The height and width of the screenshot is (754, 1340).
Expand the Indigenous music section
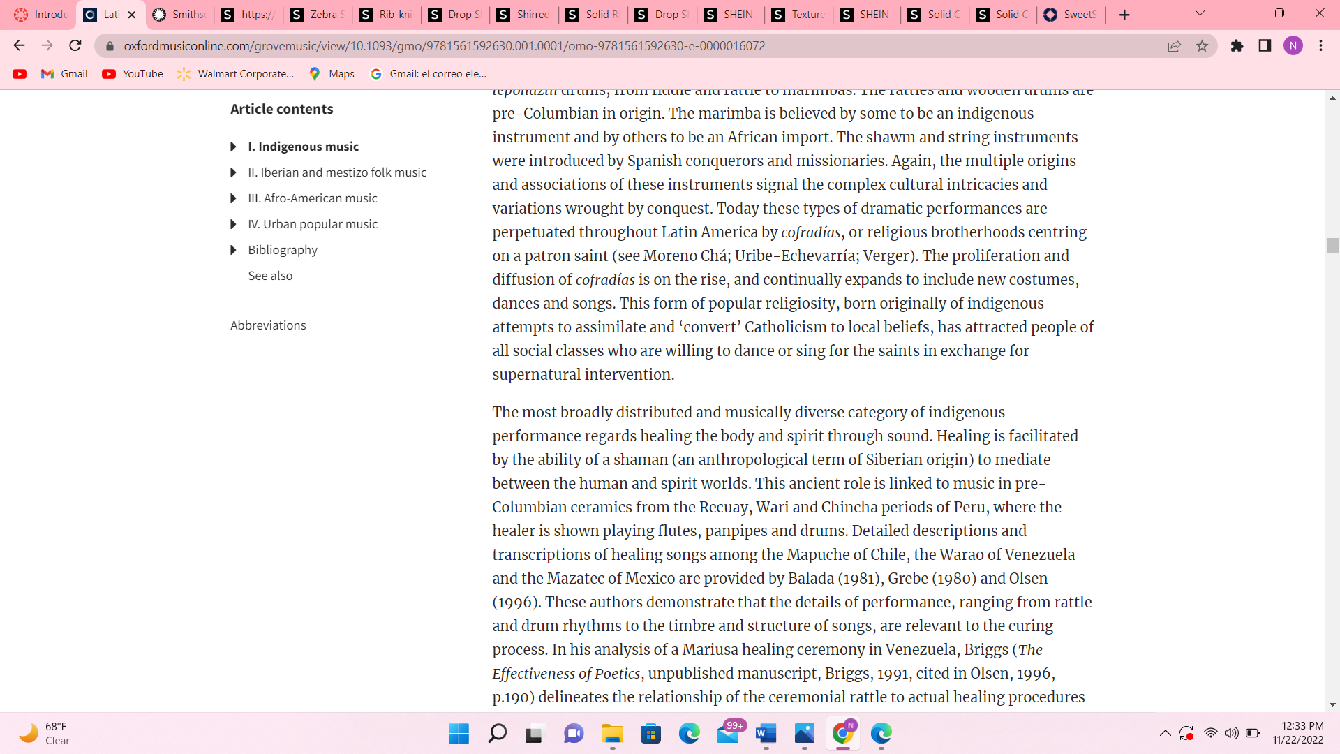click(233, 147)
